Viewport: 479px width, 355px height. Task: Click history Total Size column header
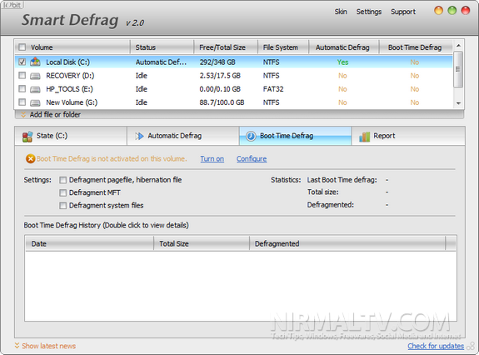coord(202,244)
